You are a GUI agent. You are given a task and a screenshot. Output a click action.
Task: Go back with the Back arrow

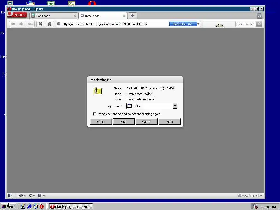13,24
